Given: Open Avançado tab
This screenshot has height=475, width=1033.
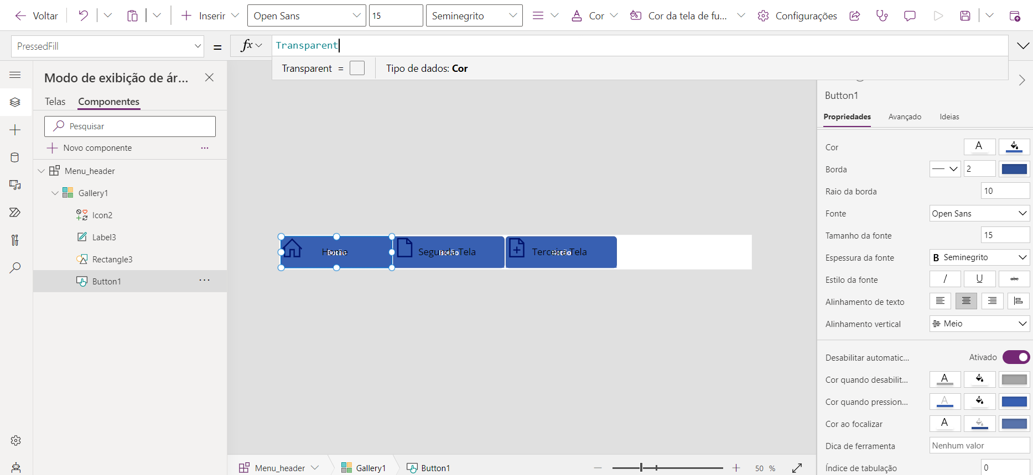Looking at the screenshot, I should click(x=905, y=117).
